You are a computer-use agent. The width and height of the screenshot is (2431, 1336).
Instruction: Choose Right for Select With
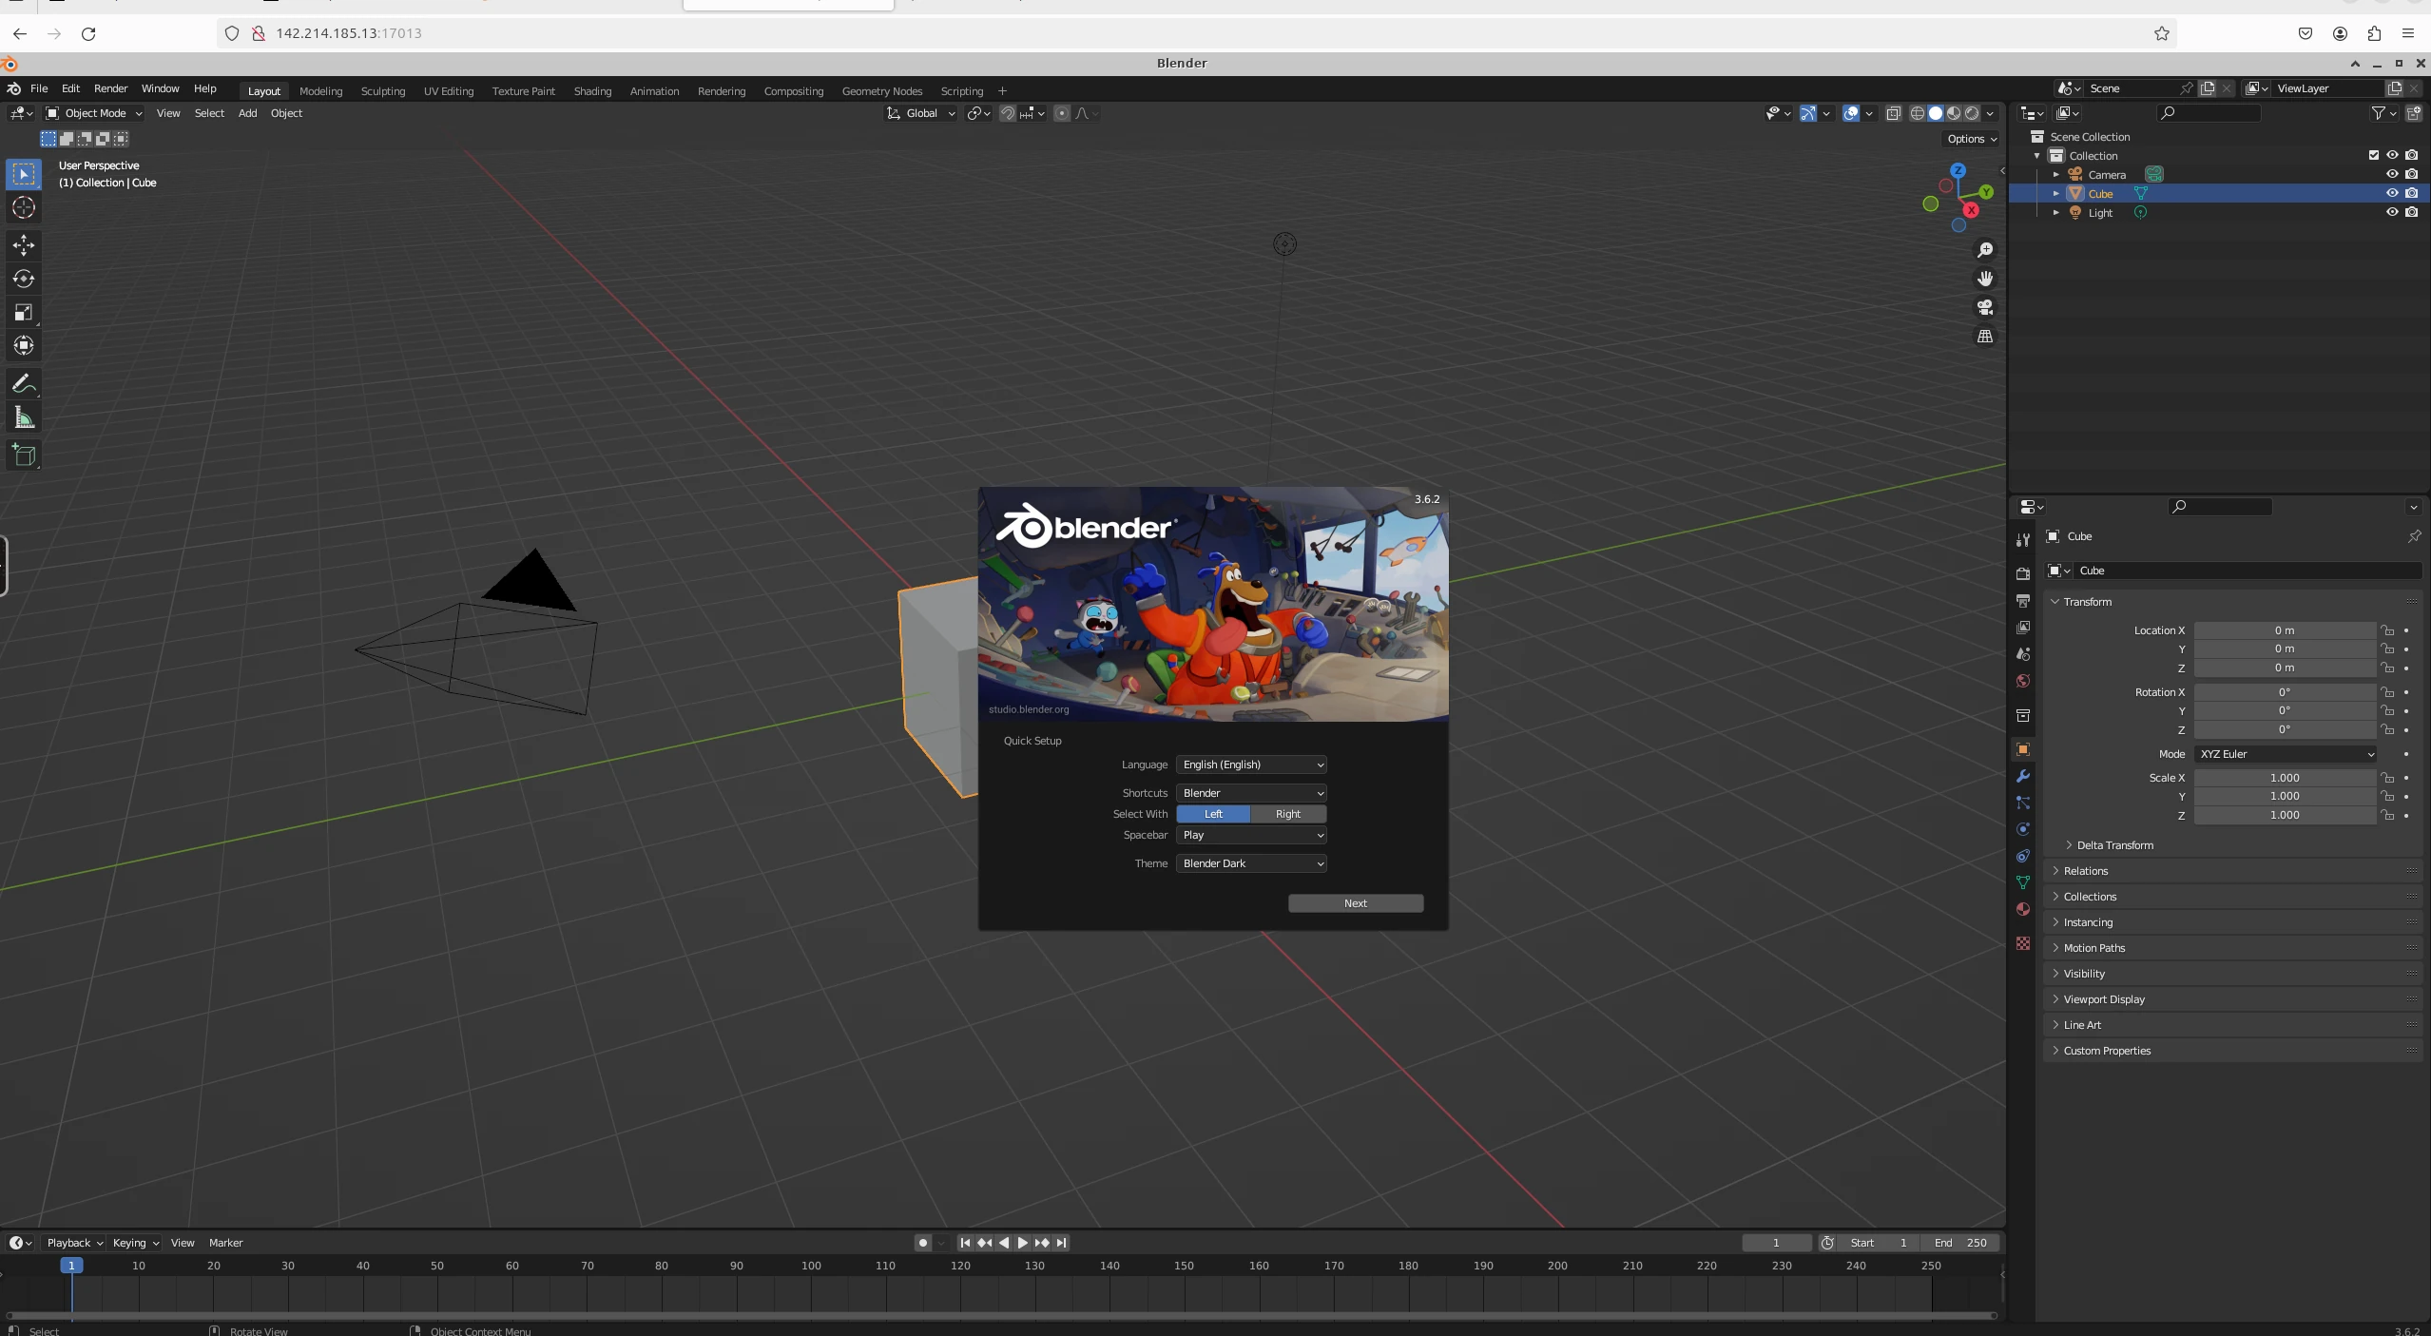click(x=1288, y=814)
